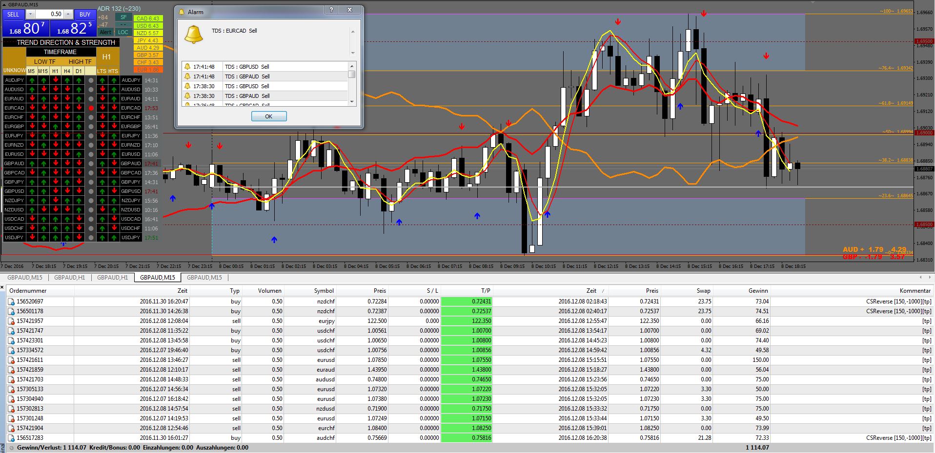Click the M5 timeframe header in dashboard
The width and height of the screenshot is (935, 453).
pyautogui.click(x=31, y=71)
